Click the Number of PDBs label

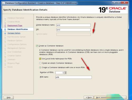[x=47, y=72]
